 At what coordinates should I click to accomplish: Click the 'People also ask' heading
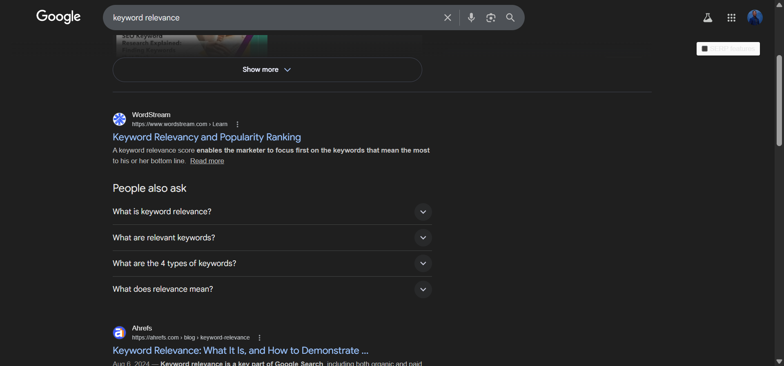[x=149, y=189]
